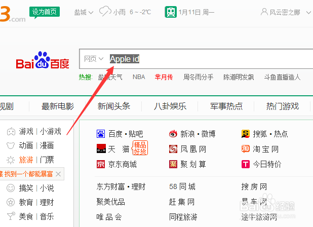Open the 58同城 link

[182, 187]
